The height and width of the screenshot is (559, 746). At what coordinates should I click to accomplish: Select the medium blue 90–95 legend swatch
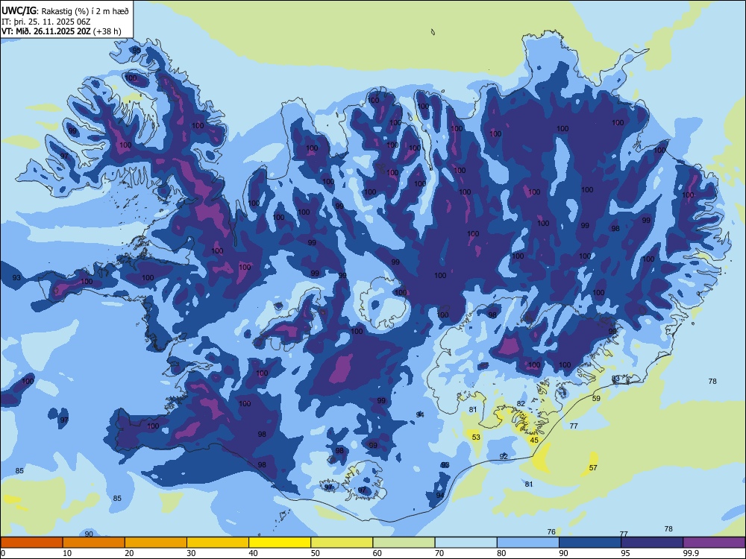pyautogui.click(x=590, y=543)
